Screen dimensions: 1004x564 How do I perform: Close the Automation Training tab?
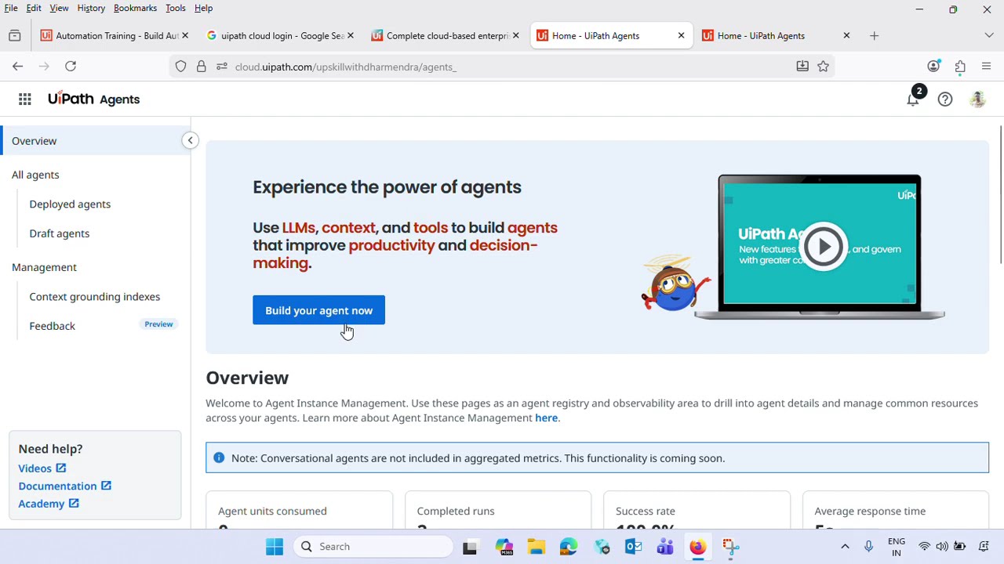coord(185,35)
